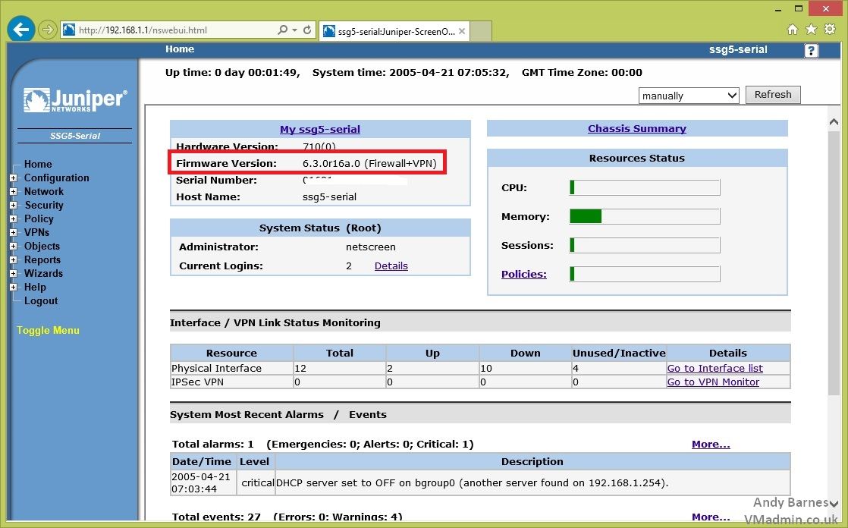Open the Go to Interface list link

point(715,369)
